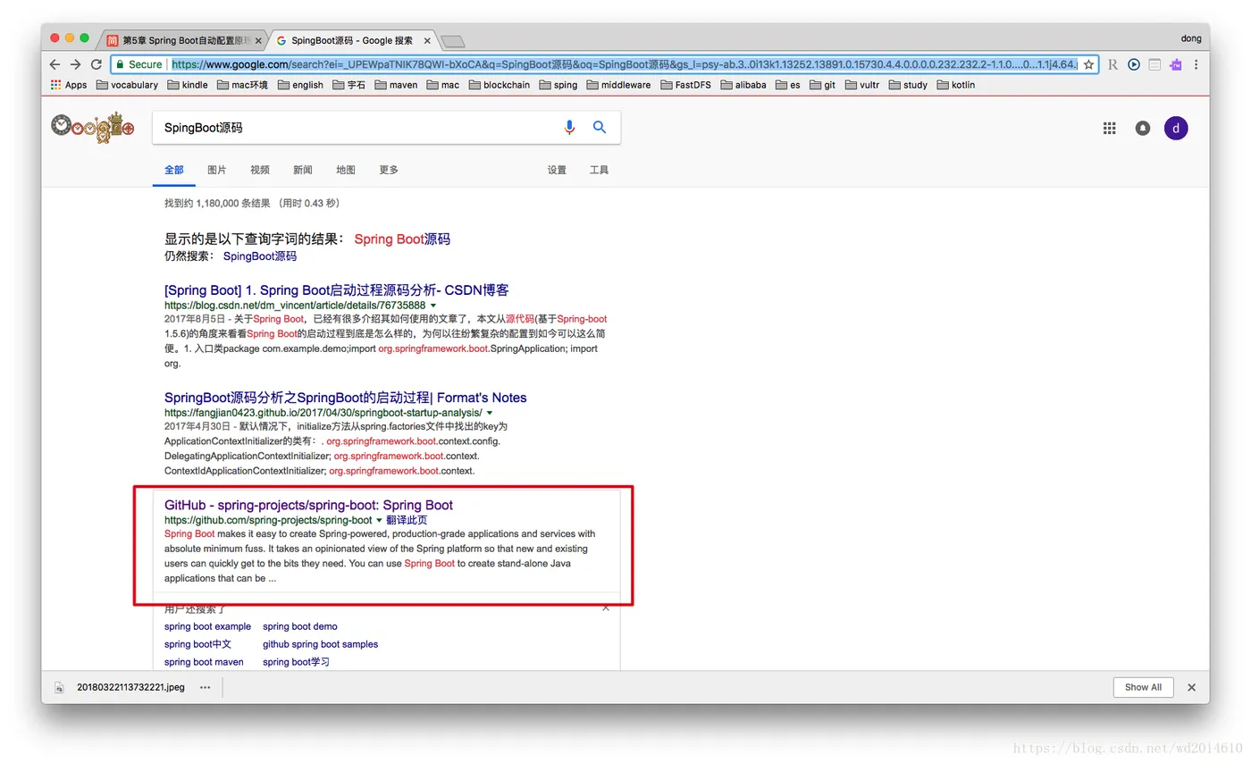Open related search 'spring boot demo'
Image resolution: width=1251 pixels, height=763 pixels.
click(300, 626)
